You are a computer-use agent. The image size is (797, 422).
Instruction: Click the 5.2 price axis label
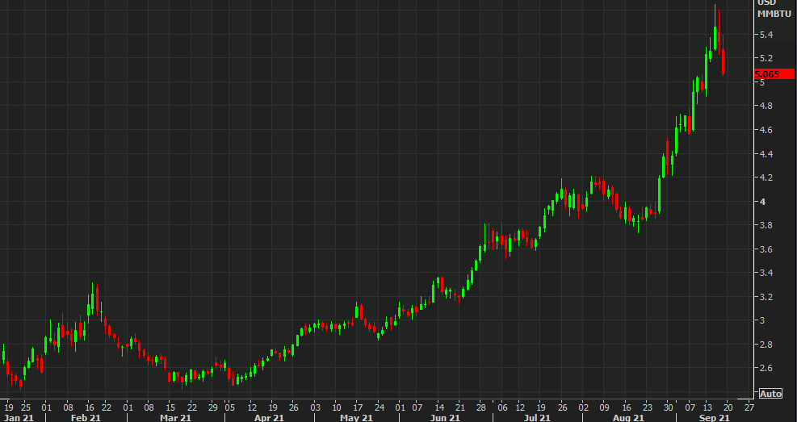coord(764,58)
